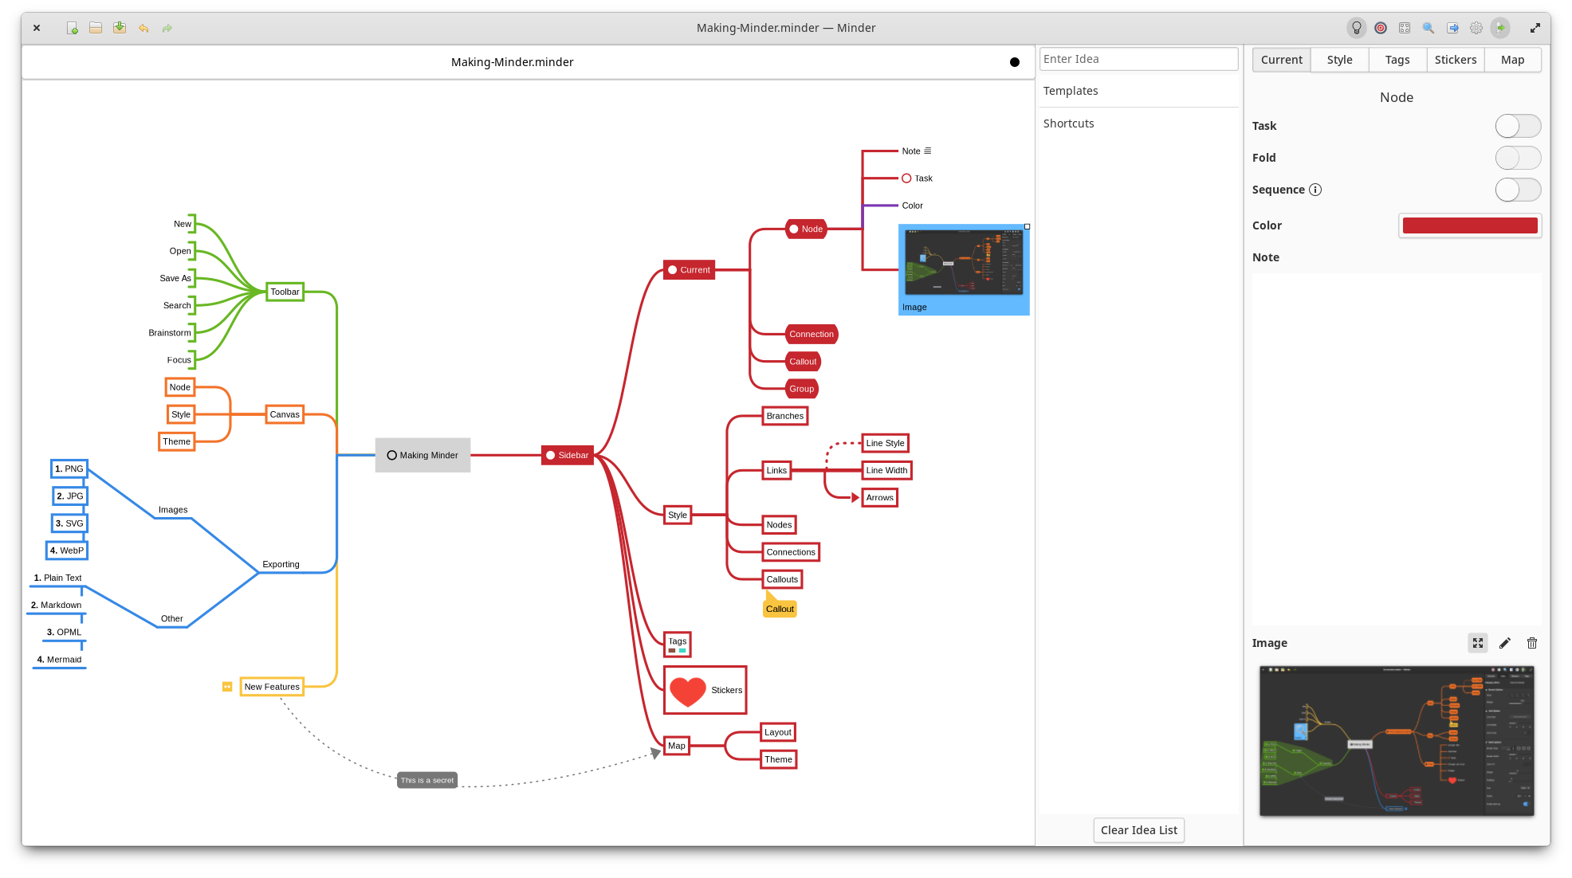Toggle the Fold switch
This screenshot has height=878, width=1572.
pyautogui.click(x=1518, y=158)
